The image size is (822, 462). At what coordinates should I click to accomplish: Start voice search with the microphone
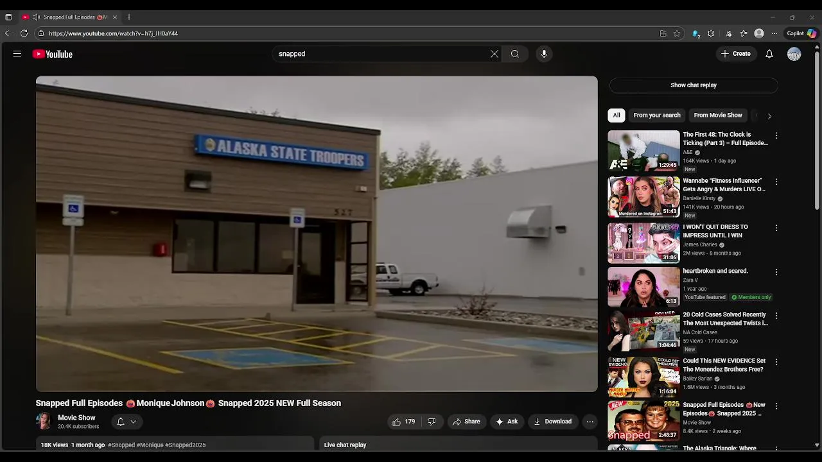[x=544, y=54]
